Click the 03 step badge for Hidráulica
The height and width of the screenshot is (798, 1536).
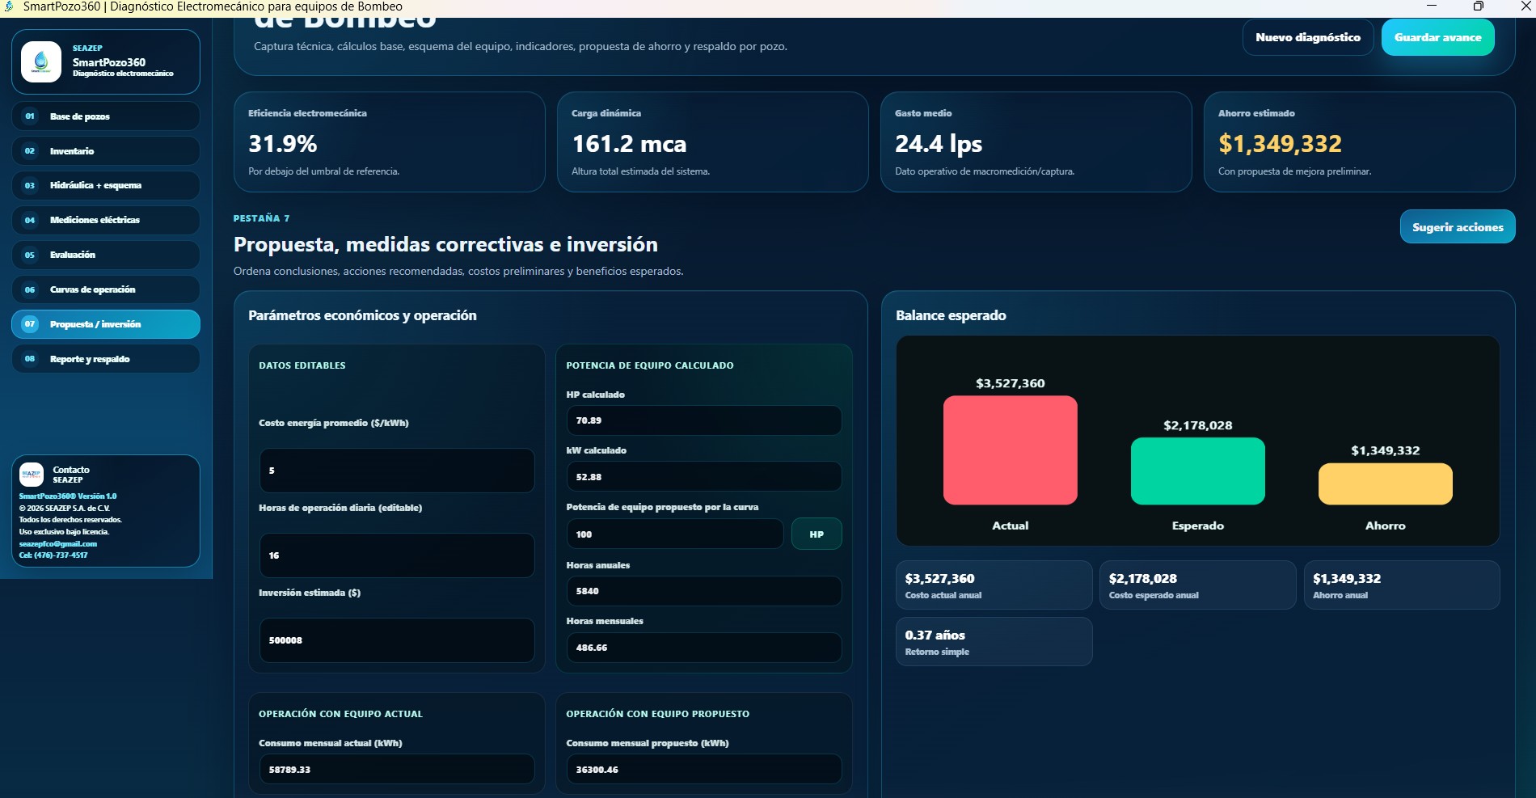tap(30, 185)
